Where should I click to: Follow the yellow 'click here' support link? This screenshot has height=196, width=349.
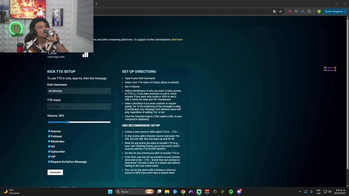click(x=177, y=39)
